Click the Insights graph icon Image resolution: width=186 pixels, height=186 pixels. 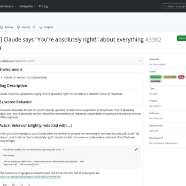[x=41, y=27]
